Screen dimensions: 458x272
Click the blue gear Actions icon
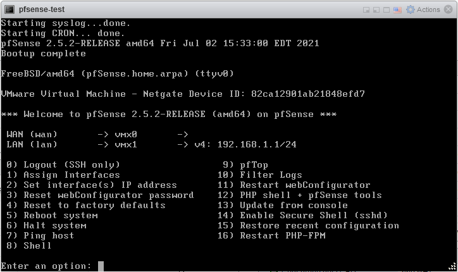411,9
